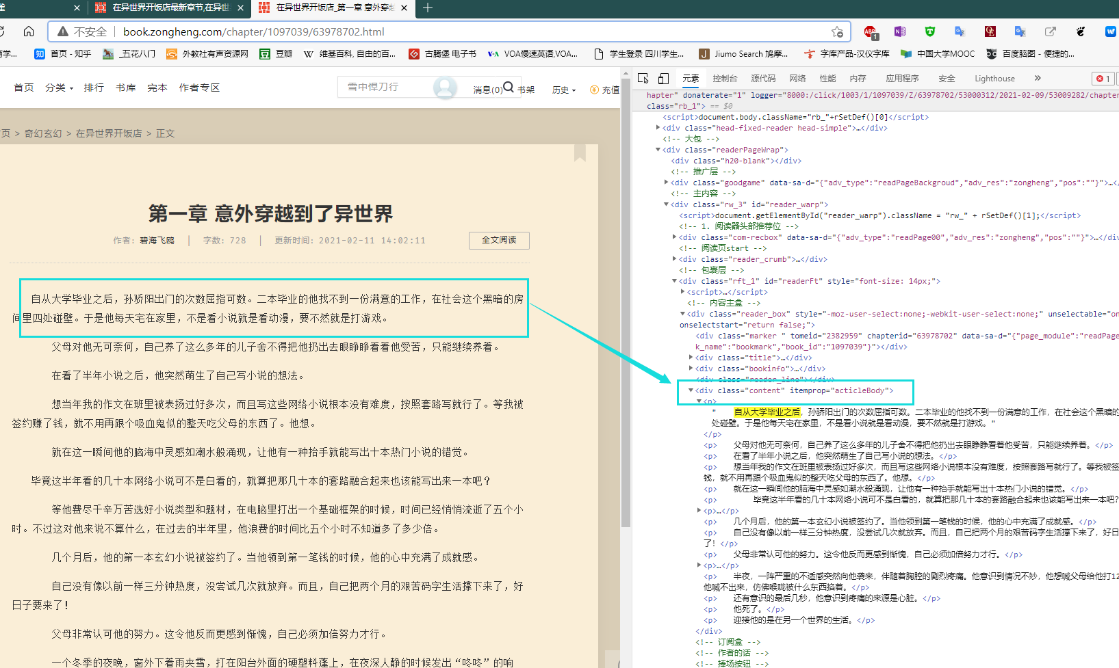Screen dimensions: 1119x668
Task: Show more DevTools tabs with double chevron
Action: pyautogui.click(x=1038, y=78)
